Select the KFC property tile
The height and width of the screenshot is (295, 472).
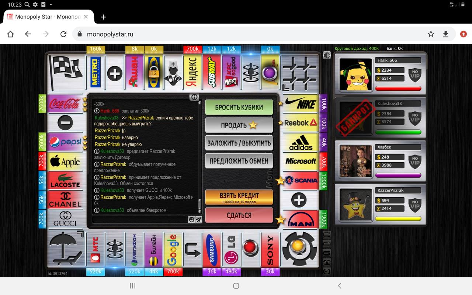(x=231, y=72)
